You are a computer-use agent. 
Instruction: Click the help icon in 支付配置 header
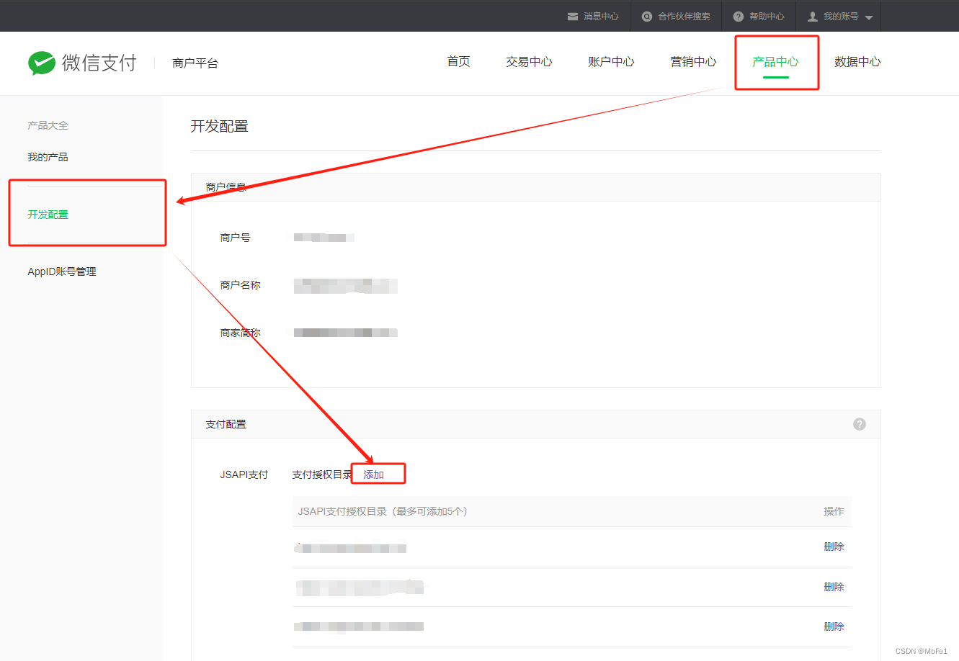click(860, 424)
